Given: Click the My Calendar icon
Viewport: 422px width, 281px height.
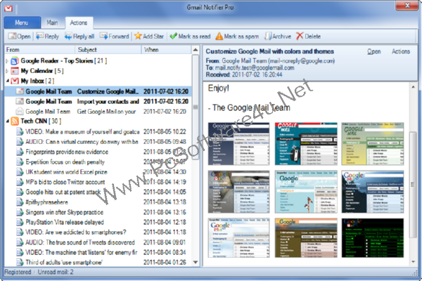Looking at the screenshot, I should pos(15,71).
